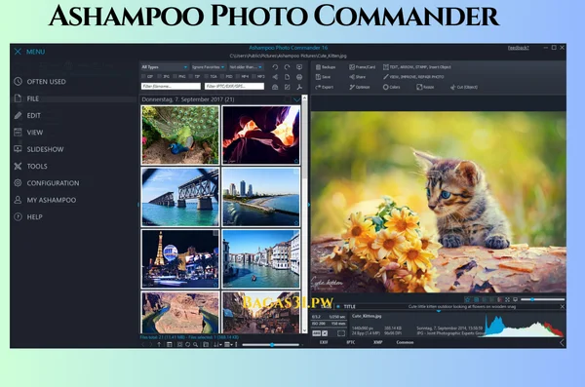Click the new file page icon
This screenshot has width=585, height=387.
[x=287, y=77]
